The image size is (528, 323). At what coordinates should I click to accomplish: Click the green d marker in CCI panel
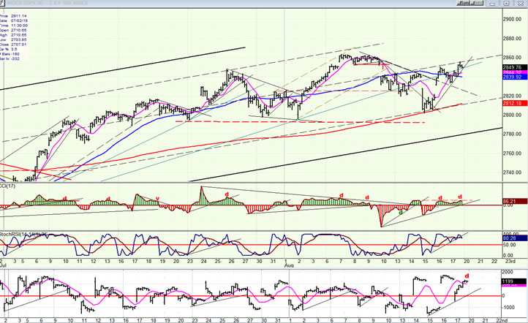(x=400, y=213)
